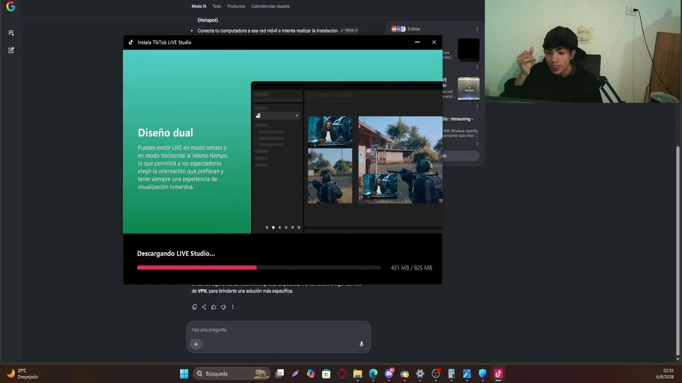The image size is (682, 383).
Task: Click the Google logo in the browser page
Action: (x=11, y=7)
